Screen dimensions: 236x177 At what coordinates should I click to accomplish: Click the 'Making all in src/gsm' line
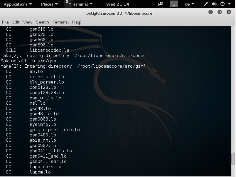click(x=28, y=61)
